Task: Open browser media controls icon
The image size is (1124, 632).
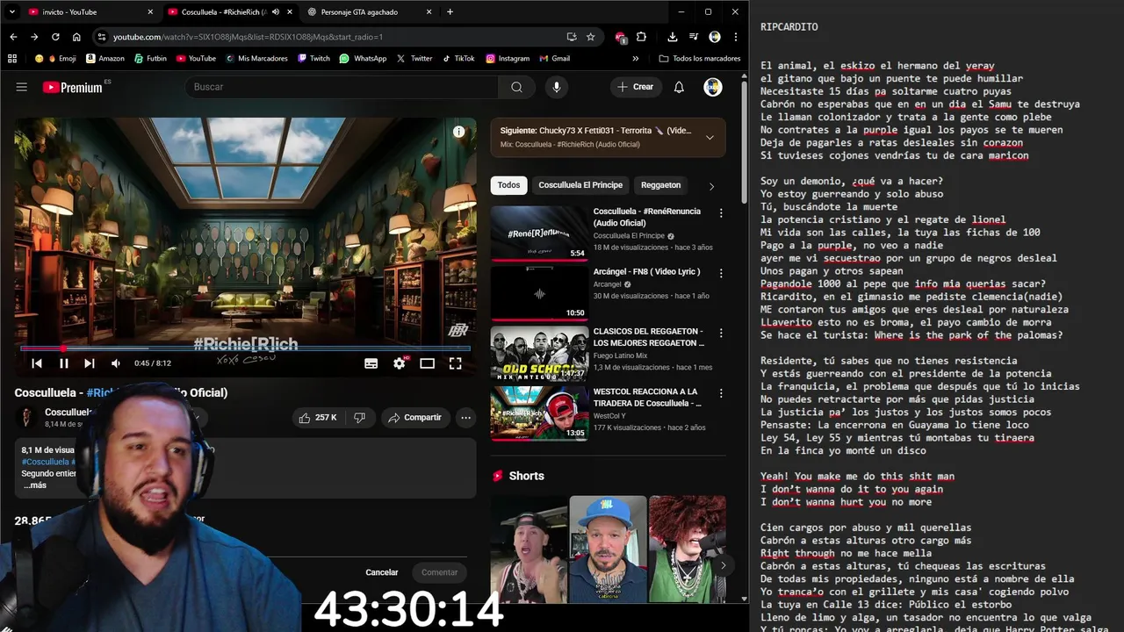Action: pos(694,37)
